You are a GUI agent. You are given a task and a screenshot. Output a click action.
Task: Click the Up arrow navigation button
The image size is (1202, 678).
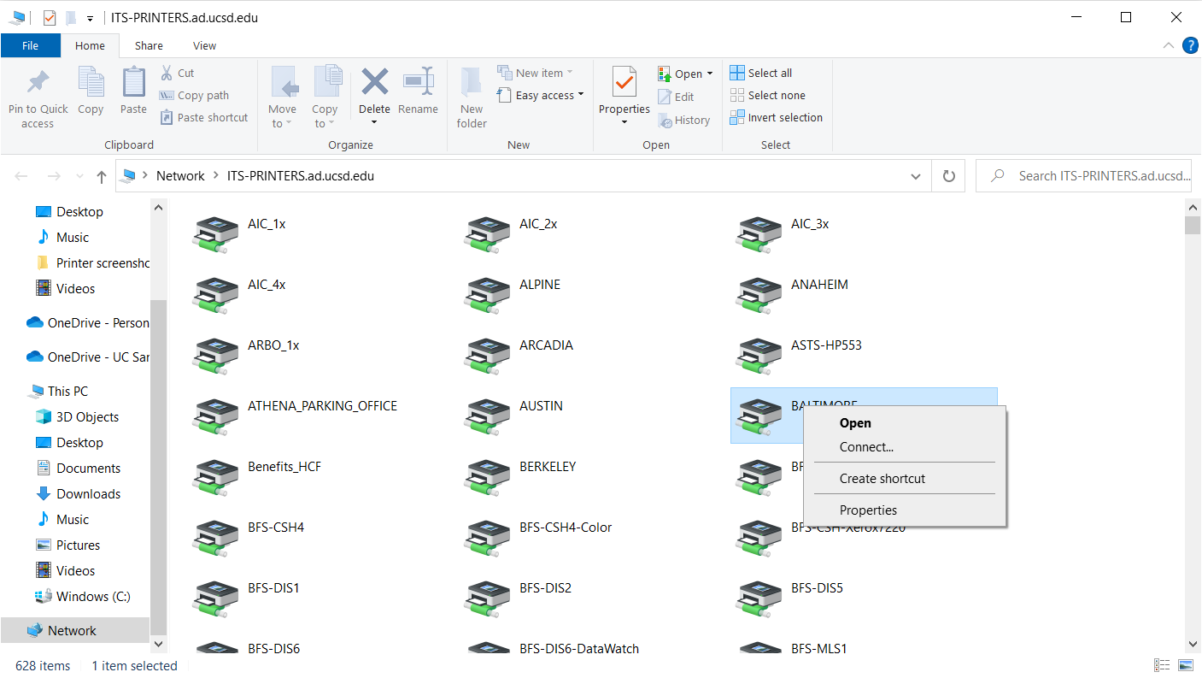(102, 176)
